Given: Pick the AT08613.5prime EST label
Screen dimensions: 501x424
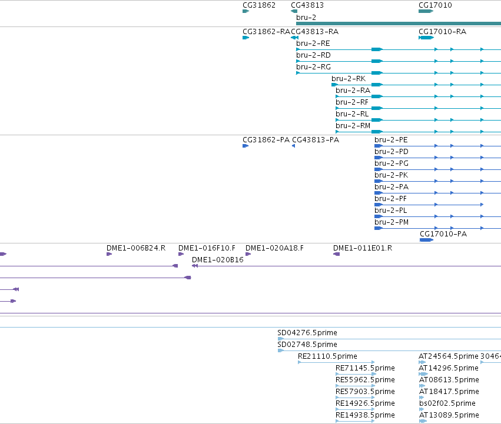Looking at the screenshot, I should 449,380.
